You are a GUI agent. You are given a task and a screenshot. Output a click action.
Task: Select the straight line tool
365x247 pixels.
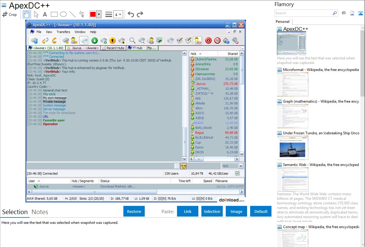coord(73,14)
